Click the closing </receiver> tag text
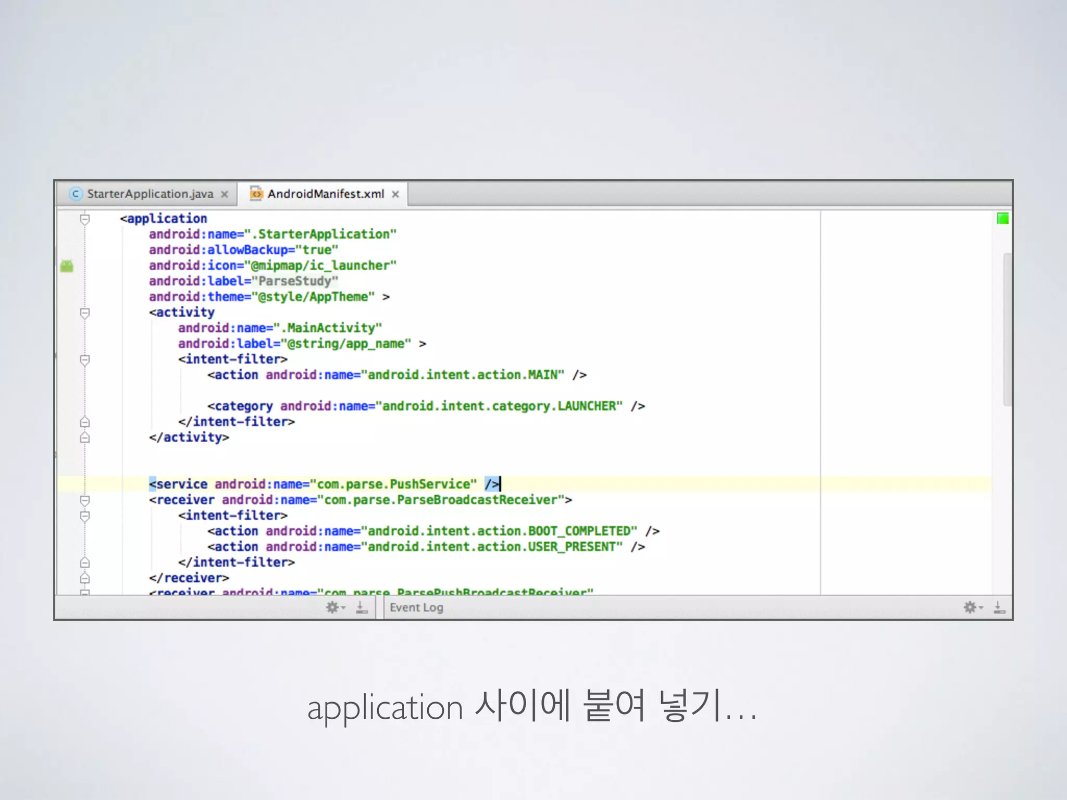Viewport: 1067px width, 800px height. coord(189,578)
